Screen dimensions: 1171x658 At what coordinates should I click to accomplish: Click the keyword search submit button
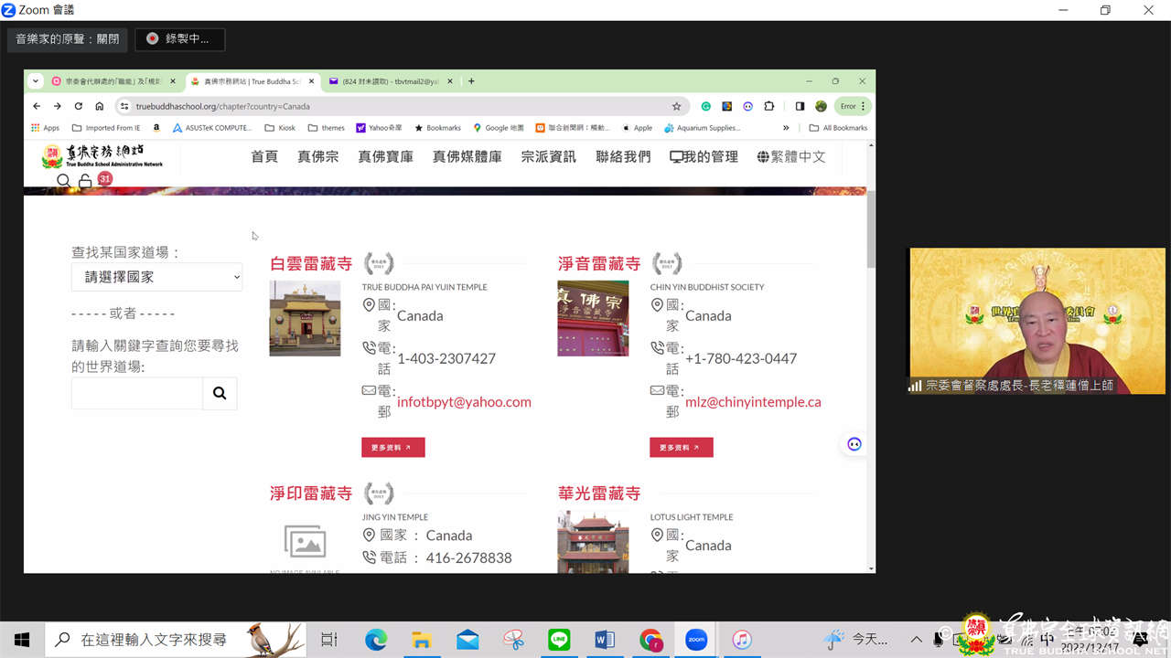[220, 393]
